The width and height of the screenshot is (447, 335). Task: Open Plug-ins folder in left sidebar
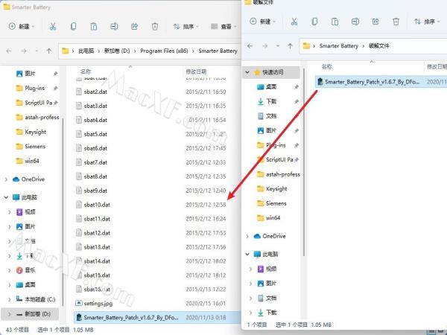(x=34, y=89)
